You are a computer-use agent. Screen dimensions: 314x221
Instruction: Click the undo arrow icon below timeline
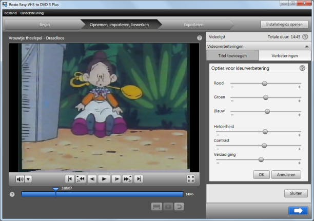pos(179,207)
